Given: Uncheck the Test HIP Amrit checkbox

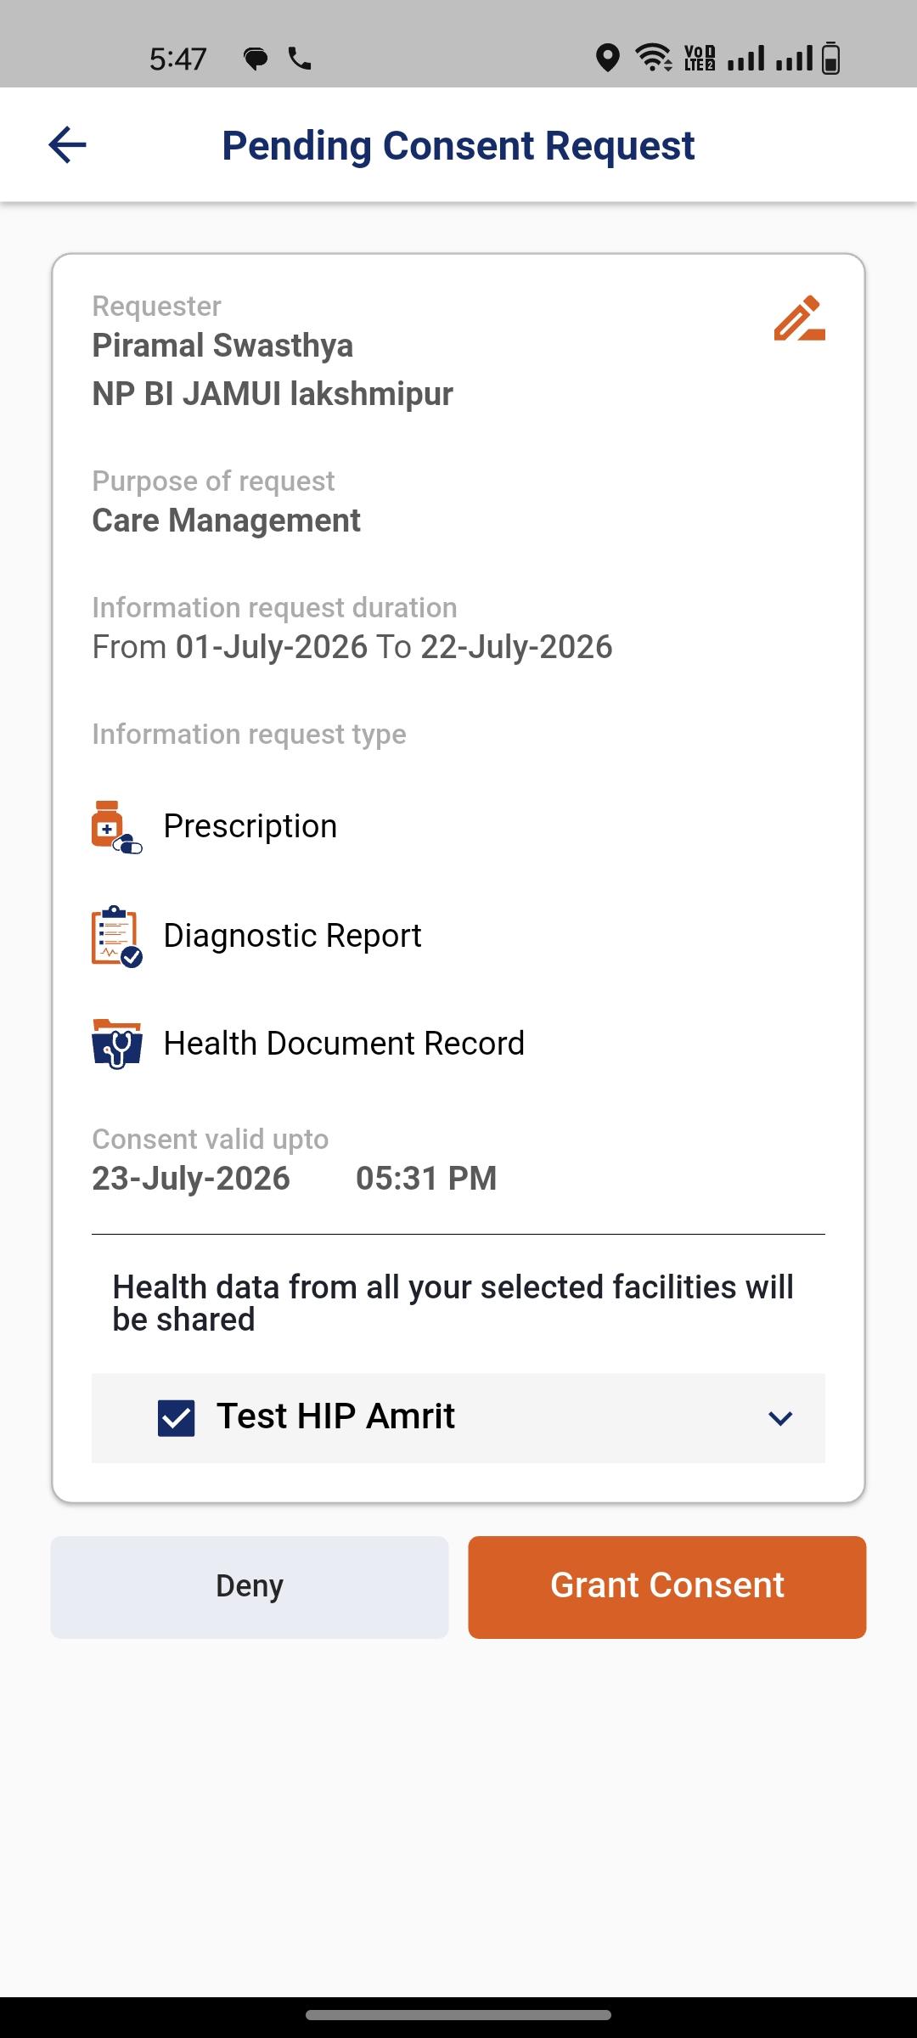Looking at the screenshot, I should coord(177,1418).
